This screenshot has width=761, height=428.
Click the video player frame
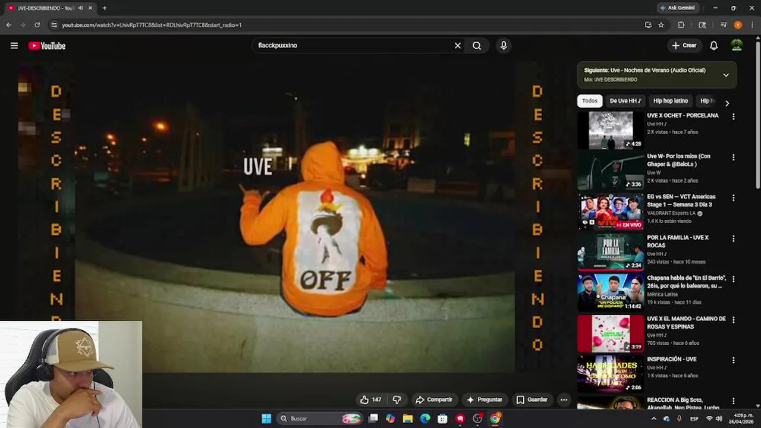(x=295, y=216)
